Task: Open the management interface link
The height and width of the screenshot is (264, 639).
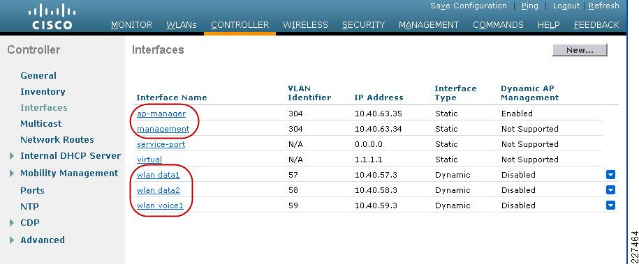Action: [x=163, y=129]
